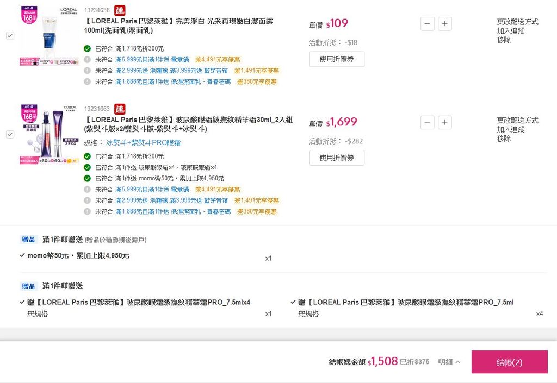Click 加入追蹤 for the eye cream item
Viewport: 557px width, 383px height.
(x=510, y=129)
